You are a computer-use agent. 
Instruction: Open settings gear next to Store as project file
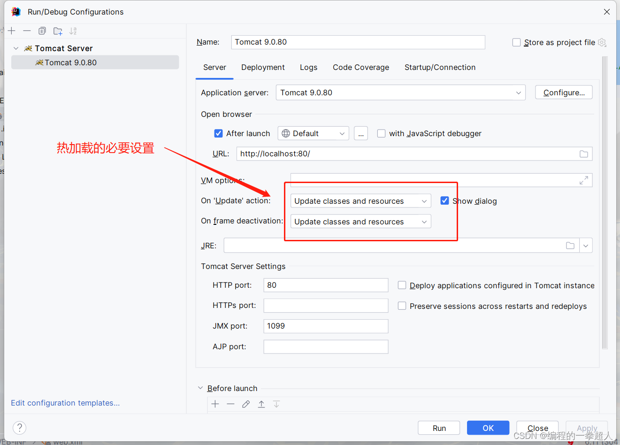pos(602,42)
